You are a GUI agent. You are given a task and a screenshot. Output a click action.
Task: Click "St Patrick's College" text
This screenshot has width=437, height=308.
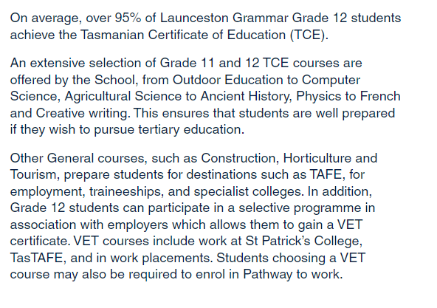coord(303,242)
